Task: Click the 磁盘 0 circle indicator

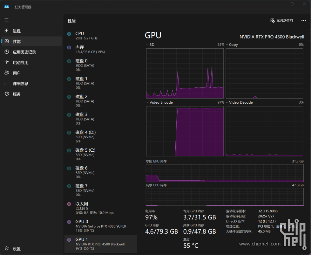Action: point(69,61)
